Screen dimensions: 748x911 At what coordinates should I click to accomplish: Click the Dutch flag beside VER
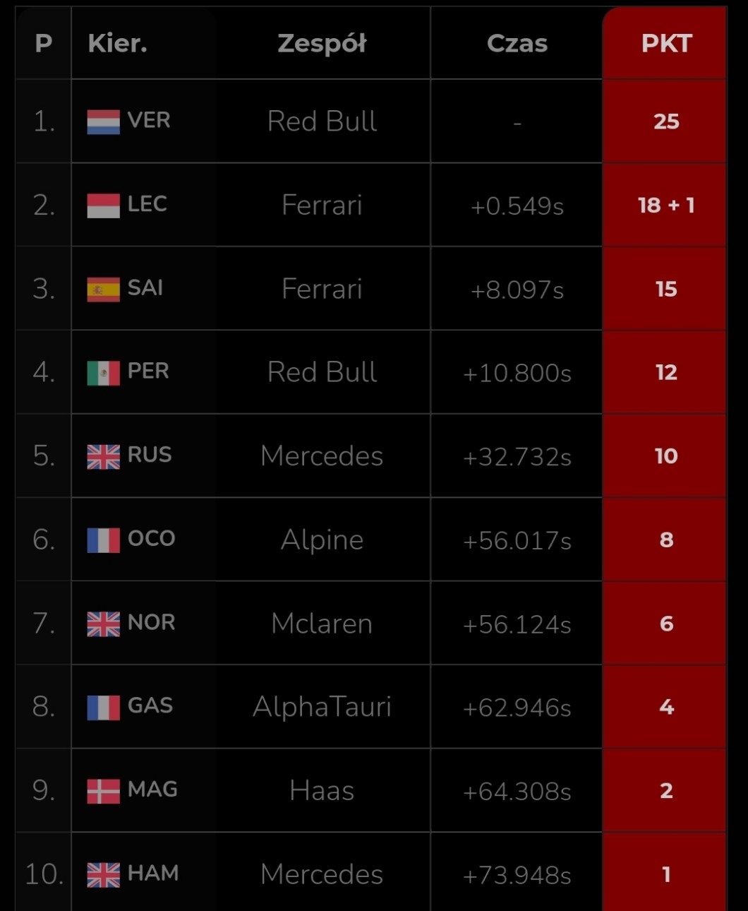(x=103, y=121)
